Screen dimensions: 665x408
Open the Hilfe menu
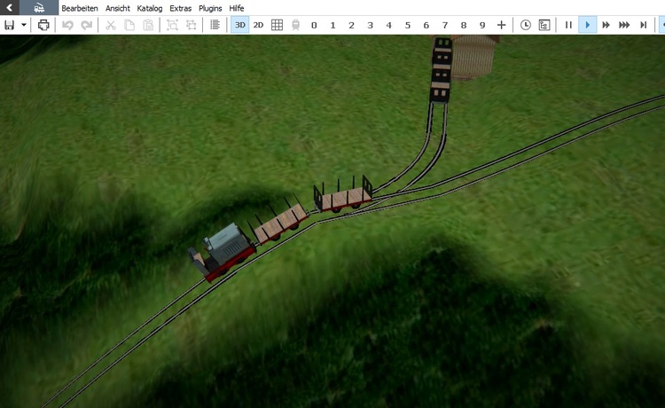click(236, 8)
